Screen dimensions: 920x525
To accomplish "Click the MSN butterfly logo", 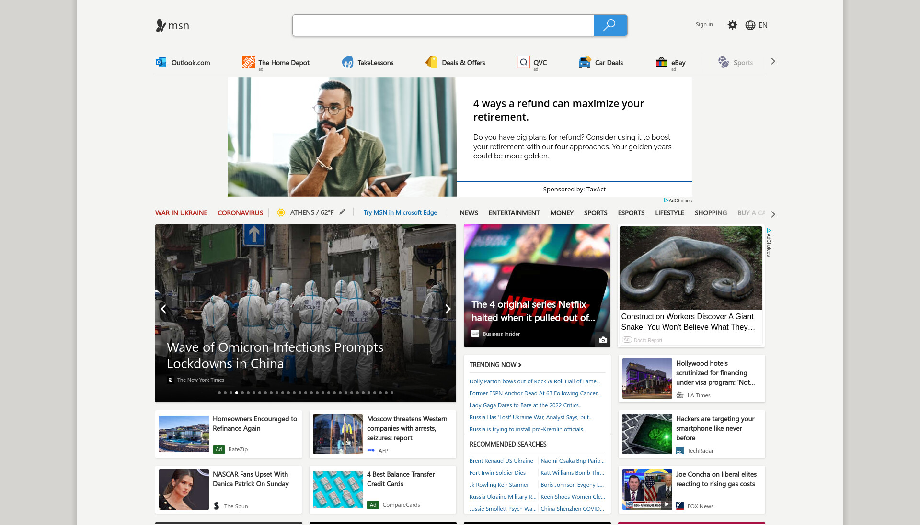I will 161,25.
